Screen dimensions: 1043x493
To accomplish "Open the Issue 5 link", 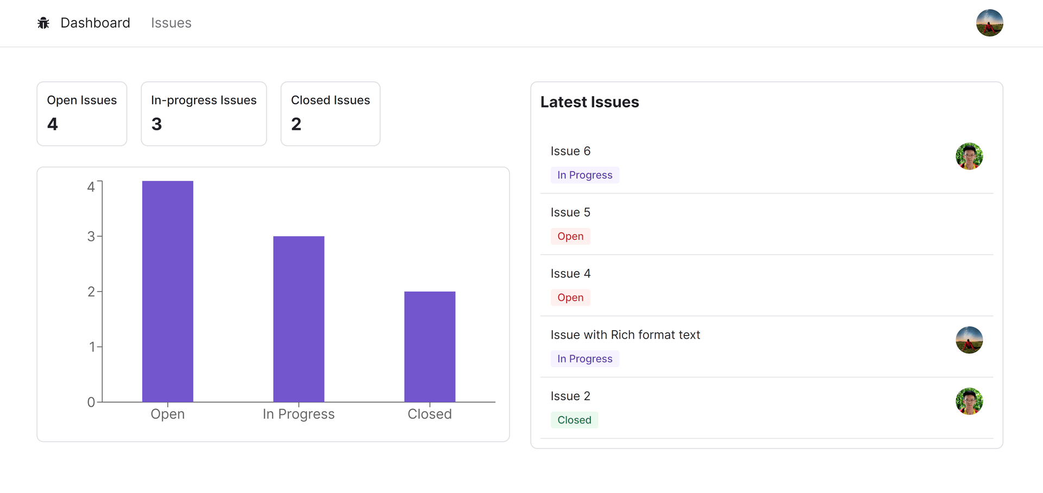I will tap(570, 212).
